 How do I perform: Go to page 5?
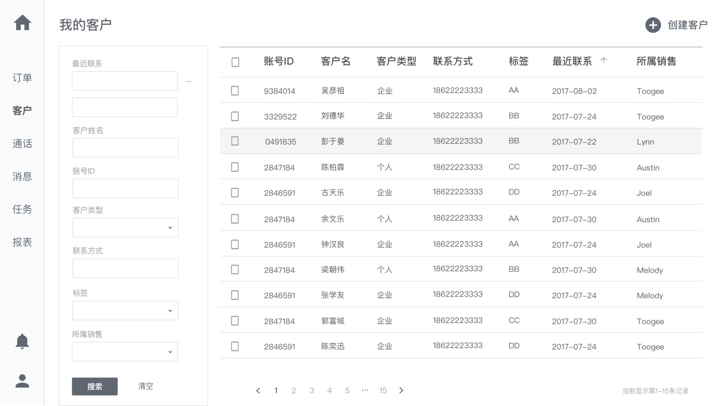[347, 391]
